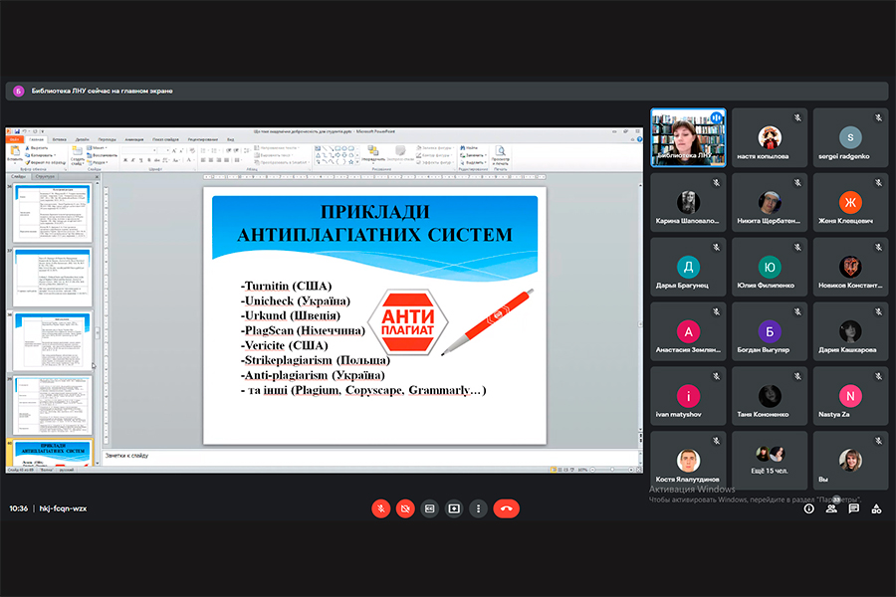Click the Ж avatar of Женя Клевцевич

coord(850,202)
